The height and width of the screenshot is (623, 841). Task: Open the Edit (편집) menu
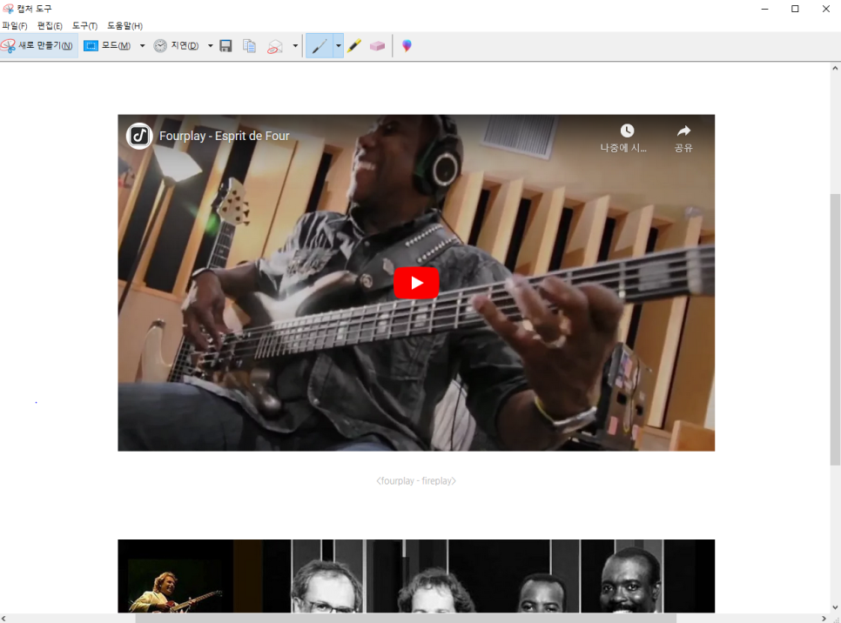tap(50, 26)
